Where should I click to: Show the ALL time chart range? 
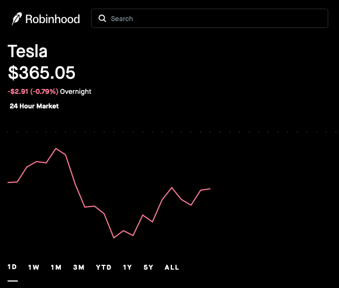pyautogui.click(x=172, y=267)
